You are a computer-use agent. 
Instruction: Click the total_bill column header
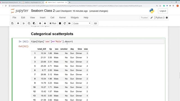[42, 49]
